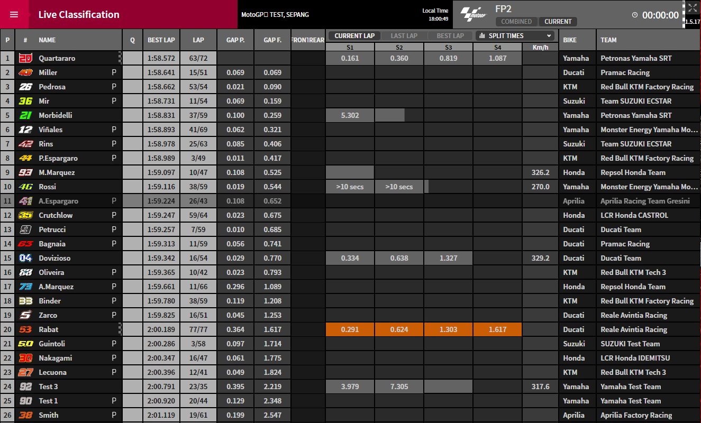Screen dimensions: 701x423
Task: Click Lecuona's gap 1.824
Action: pos(272,372)
